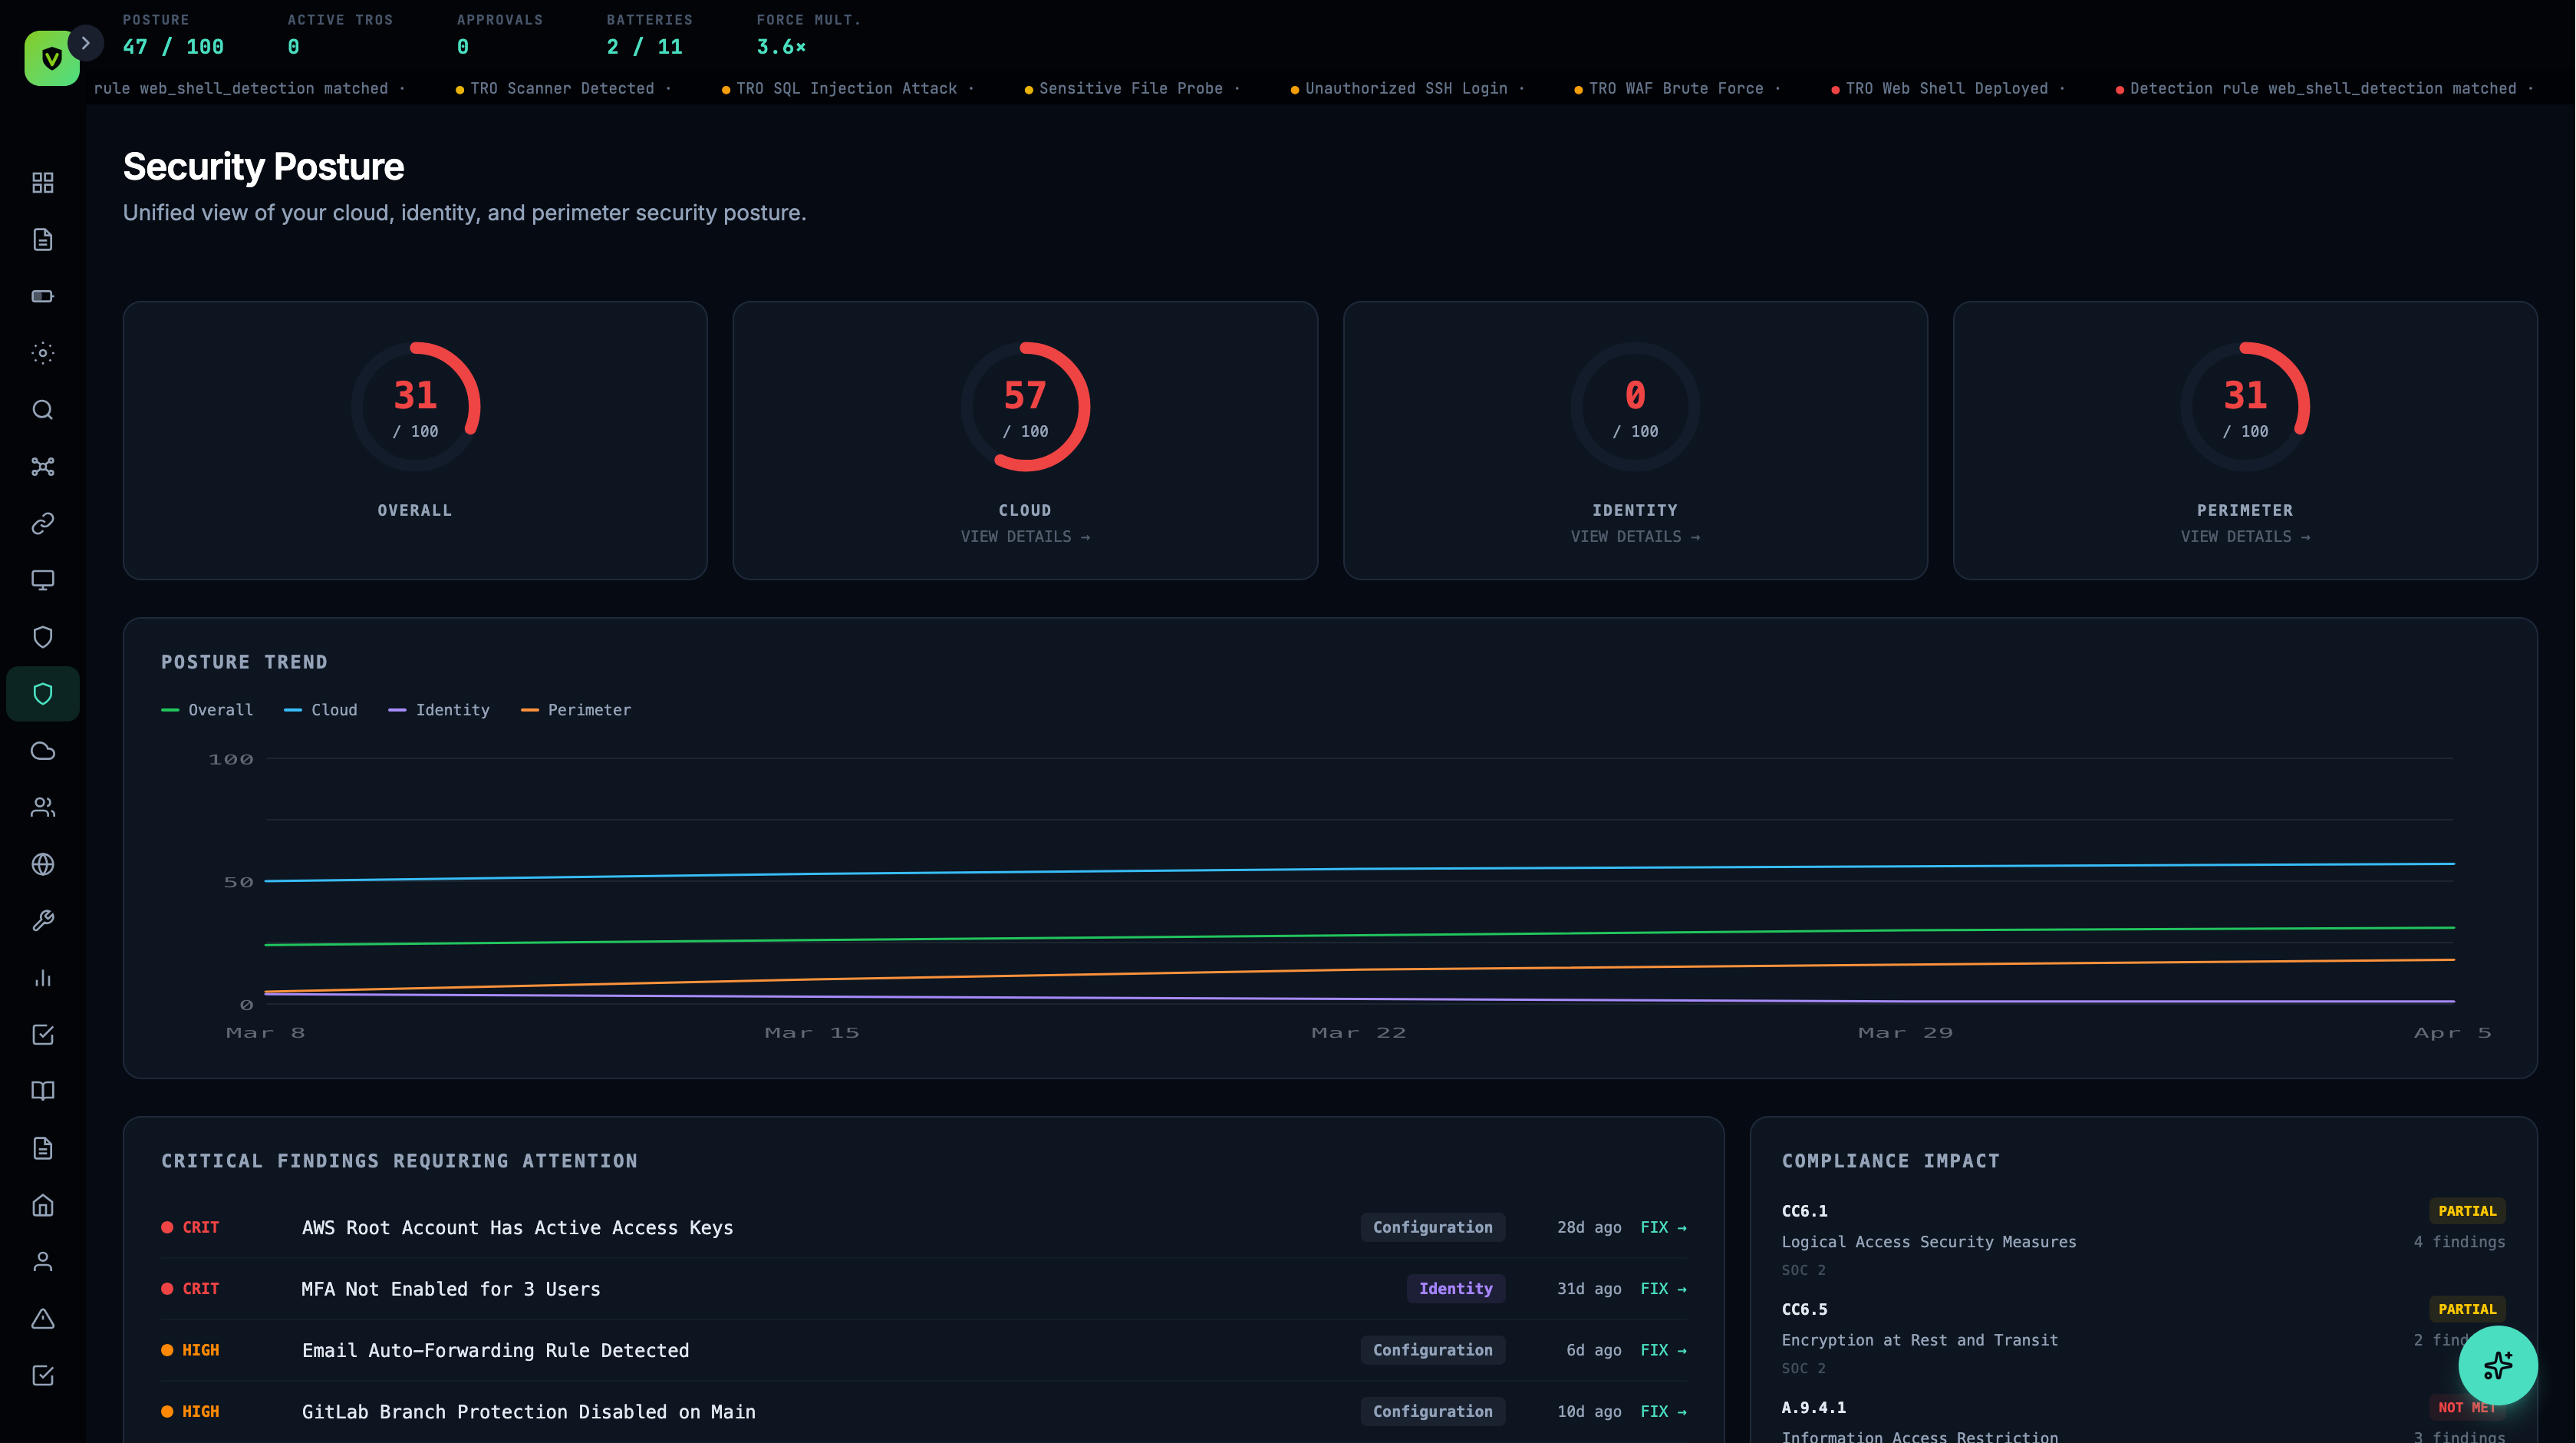The width and height of the screenshot is (2576, 1443).
Task: Expand the sidebar using the chevron arrow
Action: point(86,43)
